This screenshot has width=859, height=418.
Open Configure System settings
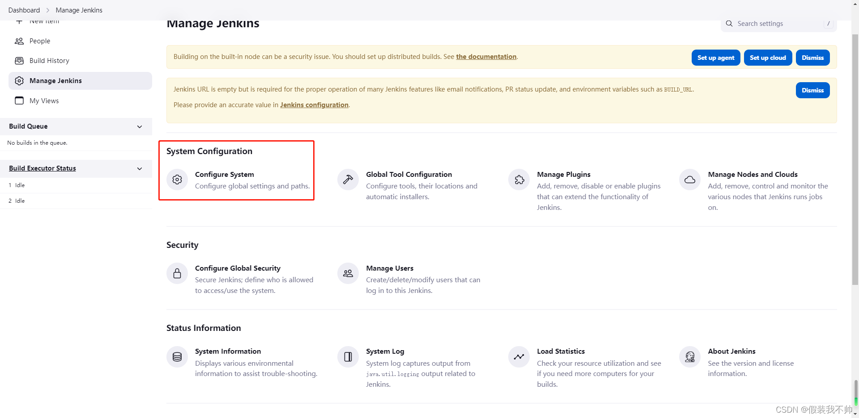click(225, 175)
